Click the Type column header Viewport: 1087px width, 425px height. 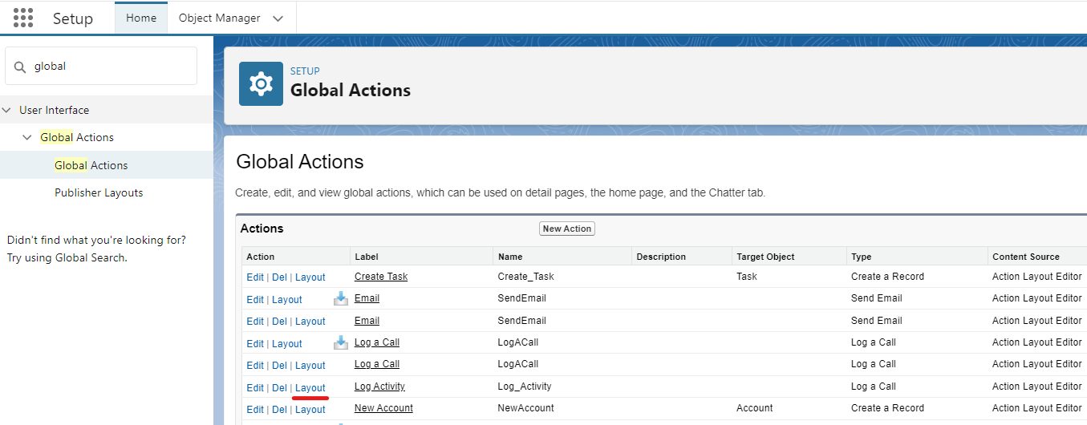[862, 257]
